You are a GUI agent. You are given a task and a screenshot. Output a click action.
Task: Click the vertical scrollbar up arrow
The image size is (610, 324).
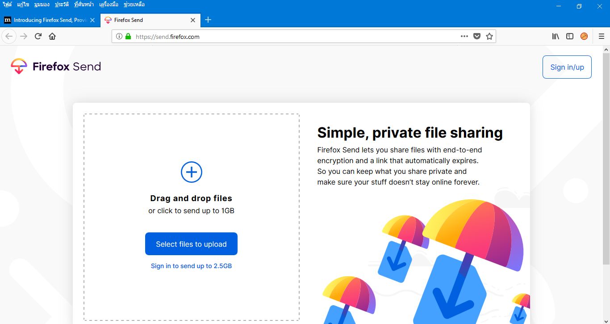click(x=606, y=50)
